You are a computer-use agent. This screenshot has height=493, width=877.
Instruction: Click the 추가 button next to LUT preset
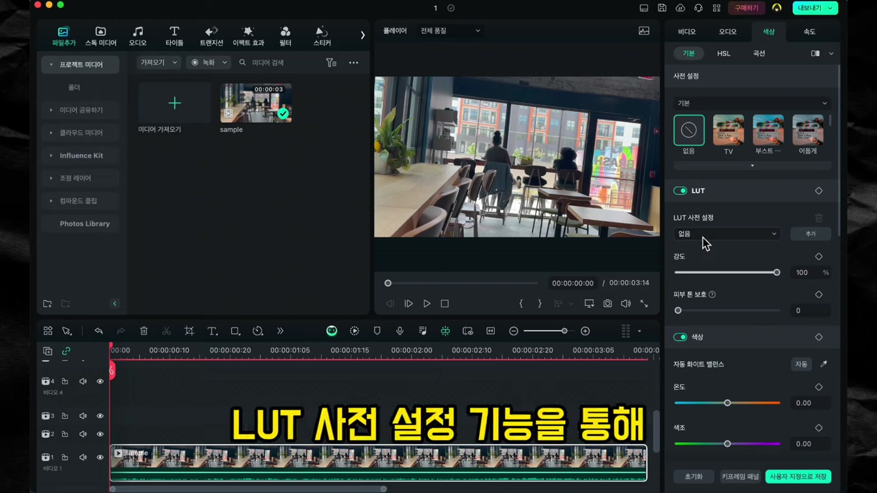point(810,234)
